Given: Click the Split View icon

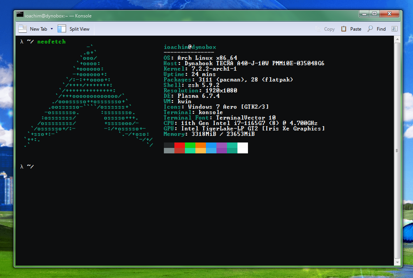Looking at the screenshot, I should 62,29.
